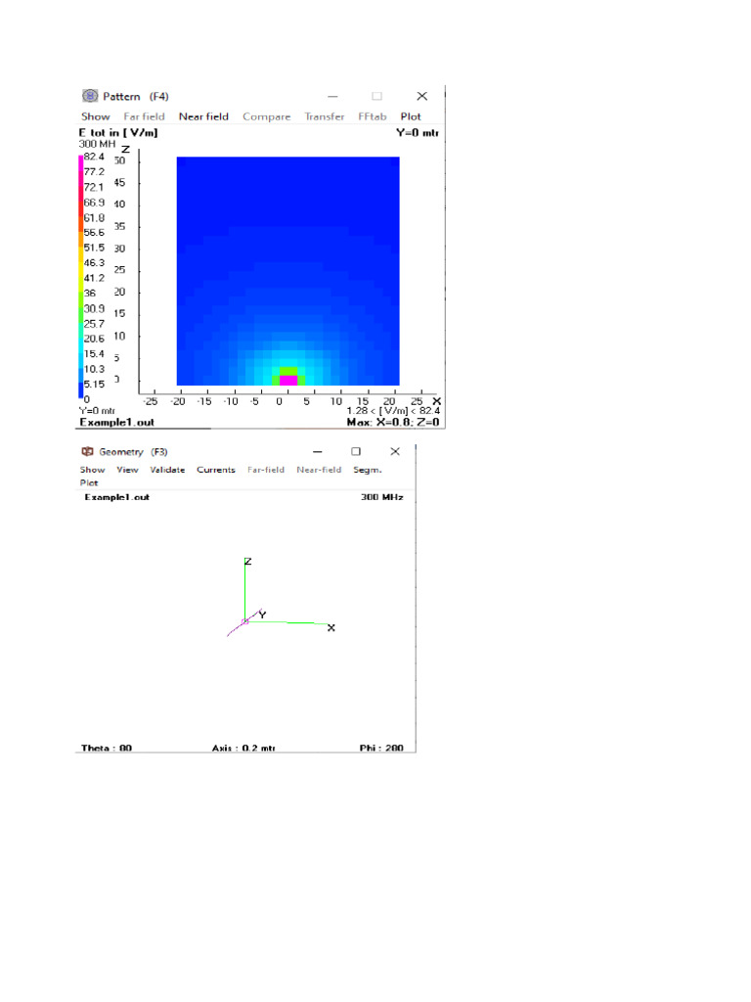Image resolution: width=751 pixels, height=1002 pixels.
Task: Click the 5.15 blue color scale value
Action: coord(94,384)
